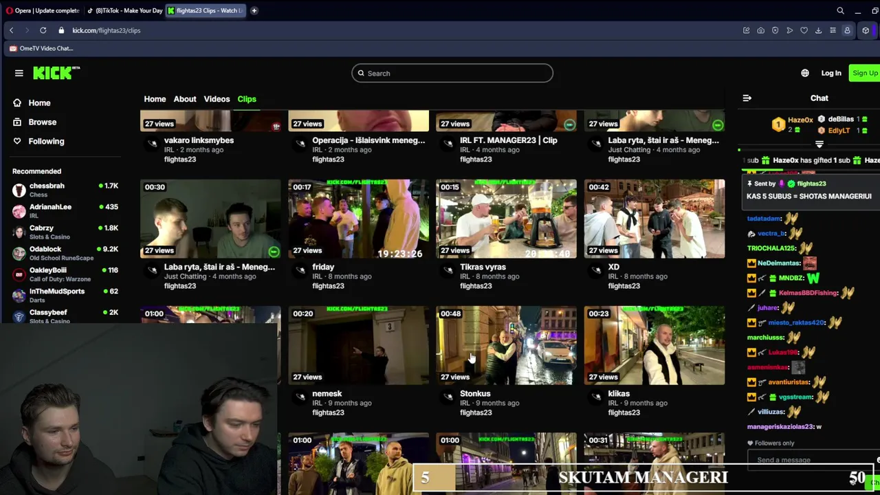
Task: Select the channel Clips tab
Action: tap(247, 99)
